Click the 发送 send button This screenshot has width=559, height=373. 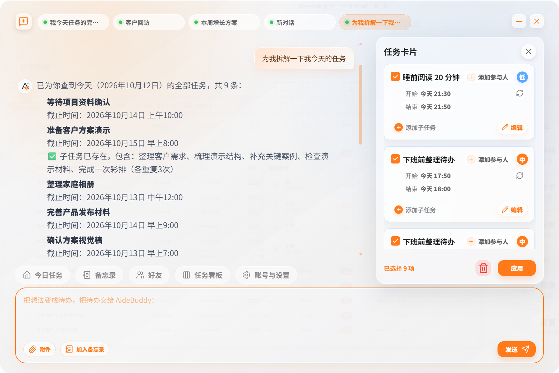click(516, 349)
